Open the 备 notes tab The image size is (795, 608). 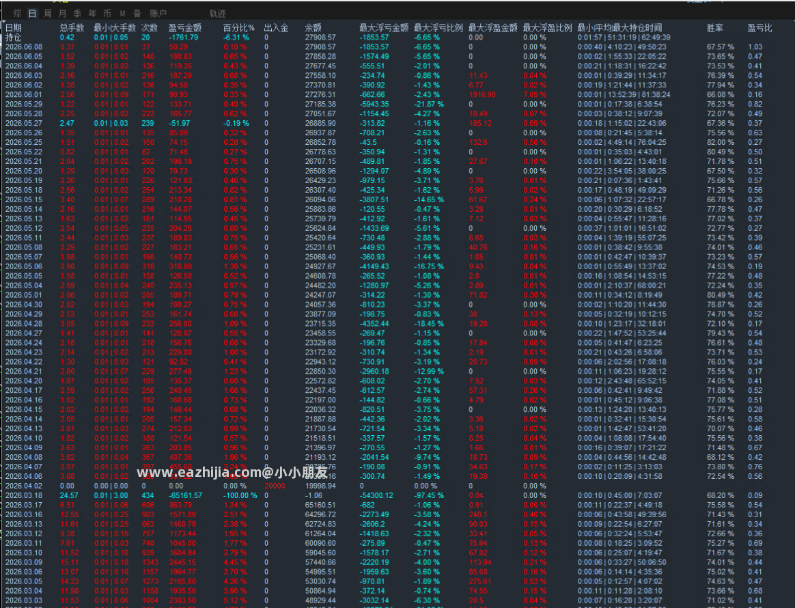(x=137, y=13)
